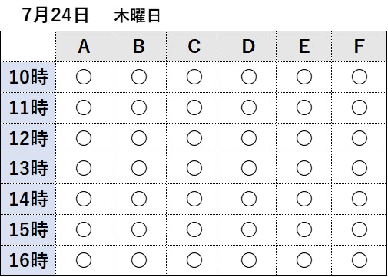Select the 13時 circle in column B
The height and width of the screenshot is (277, 388).
pos(139,168)
